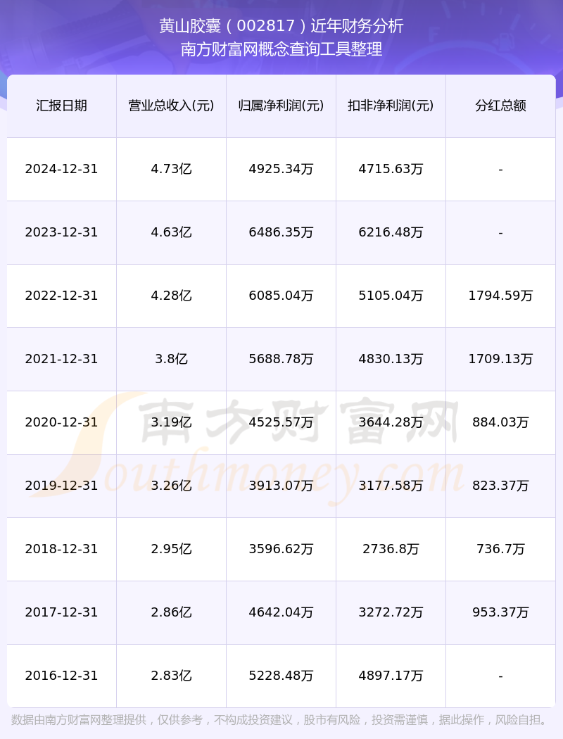Viewport: 563px width, 739px height.
Task: Click the 分红总额 column header
Action: click(x=500, y=106)
